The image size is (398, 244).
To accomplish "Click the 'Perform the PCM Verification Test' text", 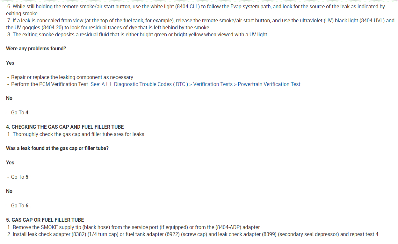I will click(50, 84).
